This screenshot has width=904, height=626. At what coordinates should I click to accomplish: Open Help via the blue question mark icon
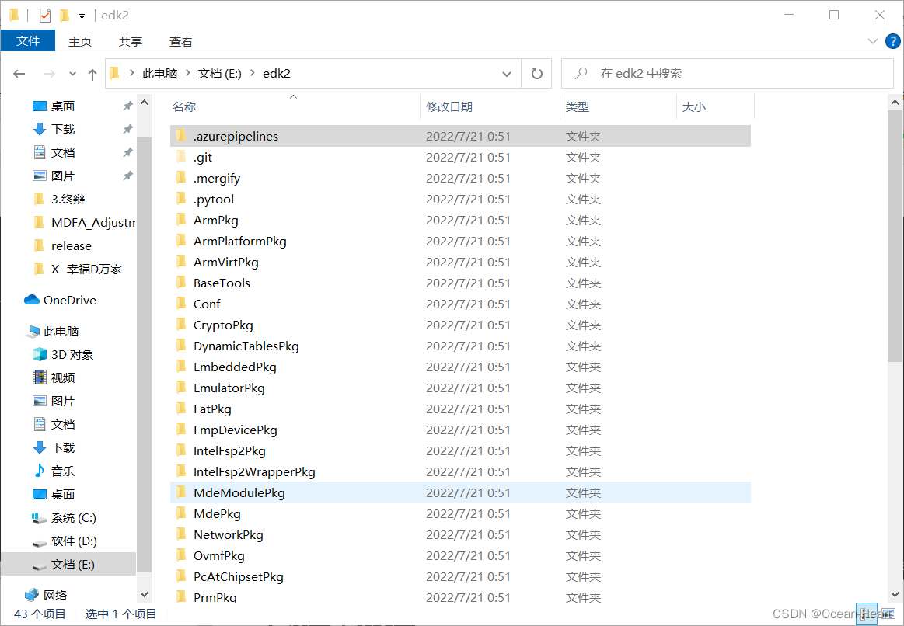892,41
